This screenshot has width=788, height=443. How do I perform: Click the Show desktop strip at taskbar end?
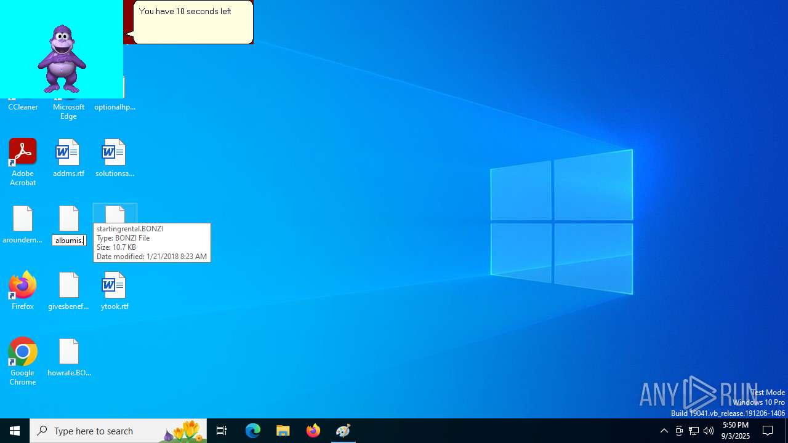[x=786, y=431]
